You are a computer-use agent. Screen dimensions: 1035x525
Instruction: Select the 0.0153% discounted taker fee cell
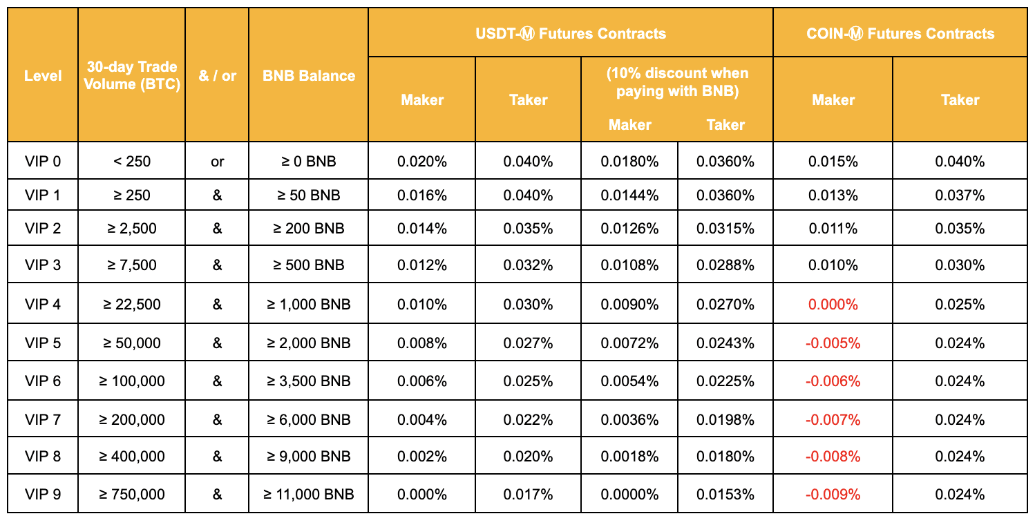[x=725, y=494]
